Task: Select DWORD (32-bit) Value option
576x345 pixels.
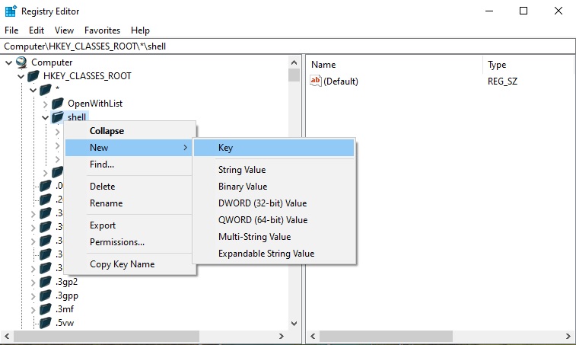Action: pos(262,203)
